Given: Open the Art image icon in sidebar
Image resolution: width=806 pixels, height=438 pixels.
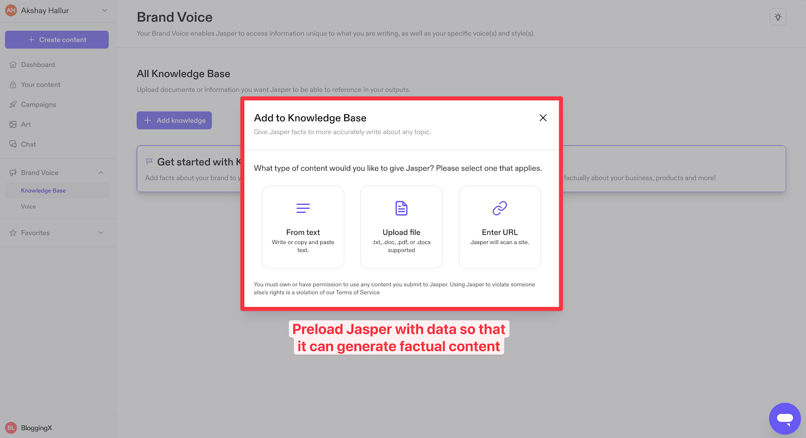Looking at the screenshot, I should click(x=13, y=124).
